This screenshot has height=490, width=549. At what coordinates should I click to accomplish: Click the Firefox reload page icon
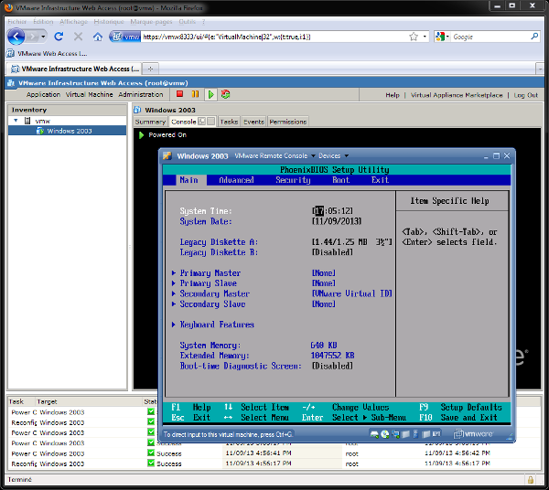pos(59,37)
